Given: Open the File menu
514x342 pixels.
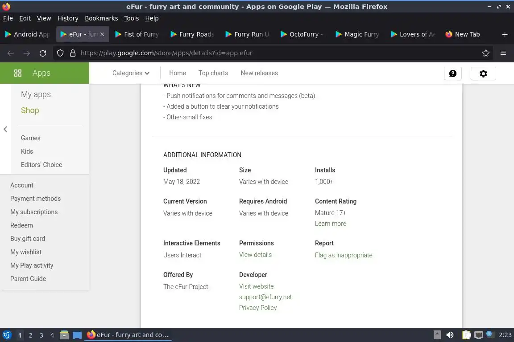Looking at the screenshot, I should (8, 18).
